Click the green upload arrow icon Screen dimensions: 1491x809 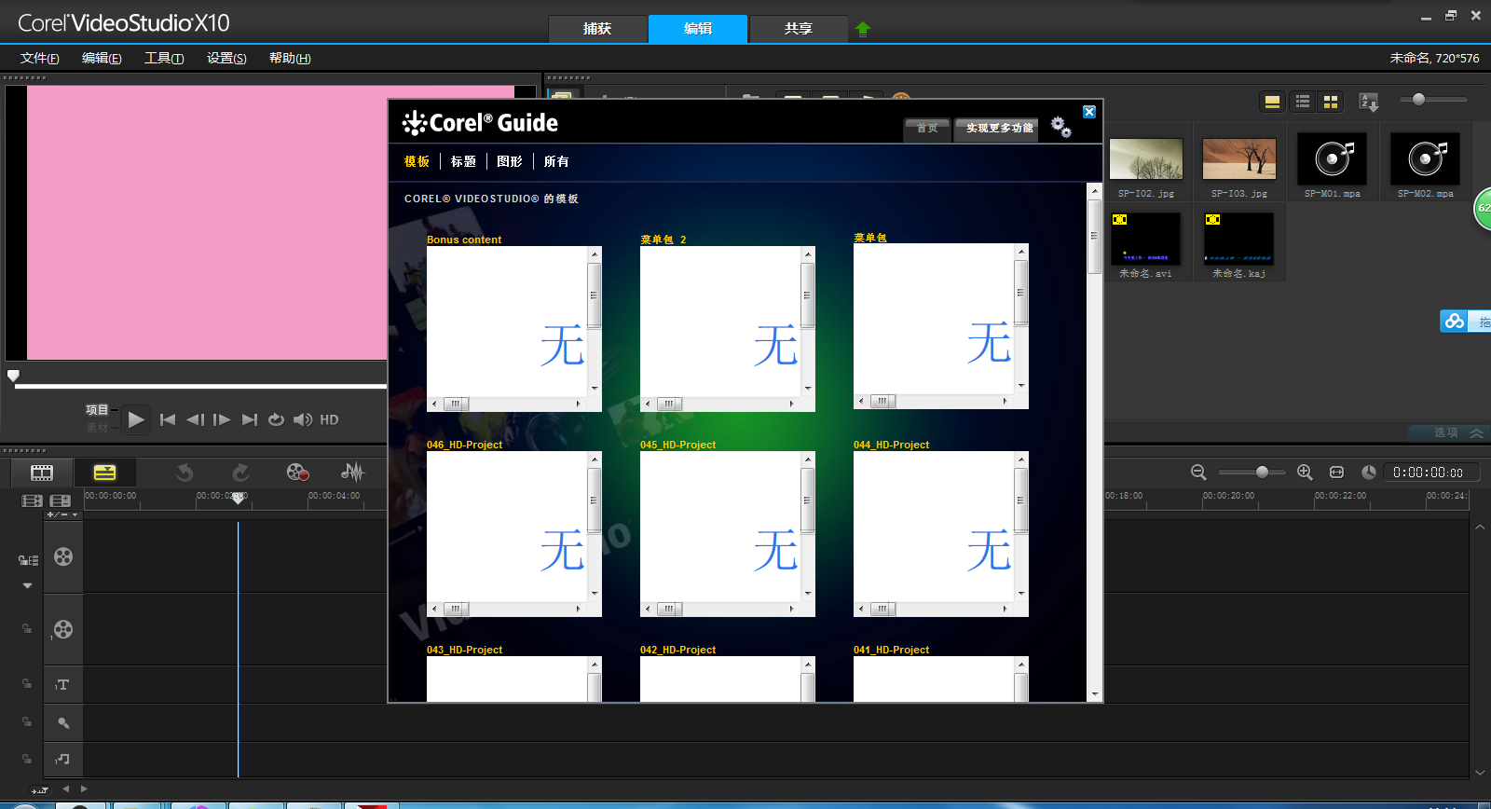tap(863, 29)
